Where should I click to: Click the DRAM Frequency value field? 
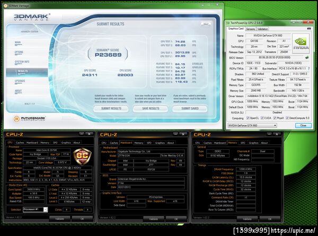[x=246, y=169]
